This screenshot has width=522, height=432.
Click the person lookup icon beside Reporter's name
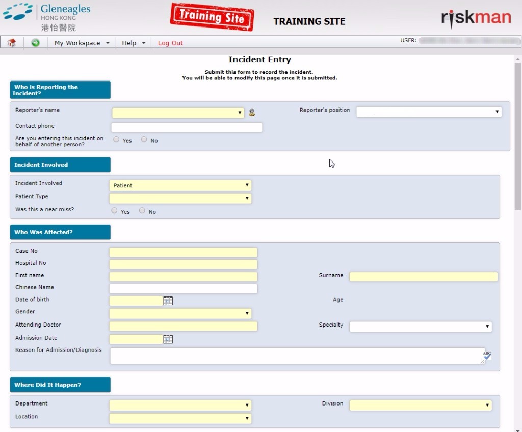point(252,113)
